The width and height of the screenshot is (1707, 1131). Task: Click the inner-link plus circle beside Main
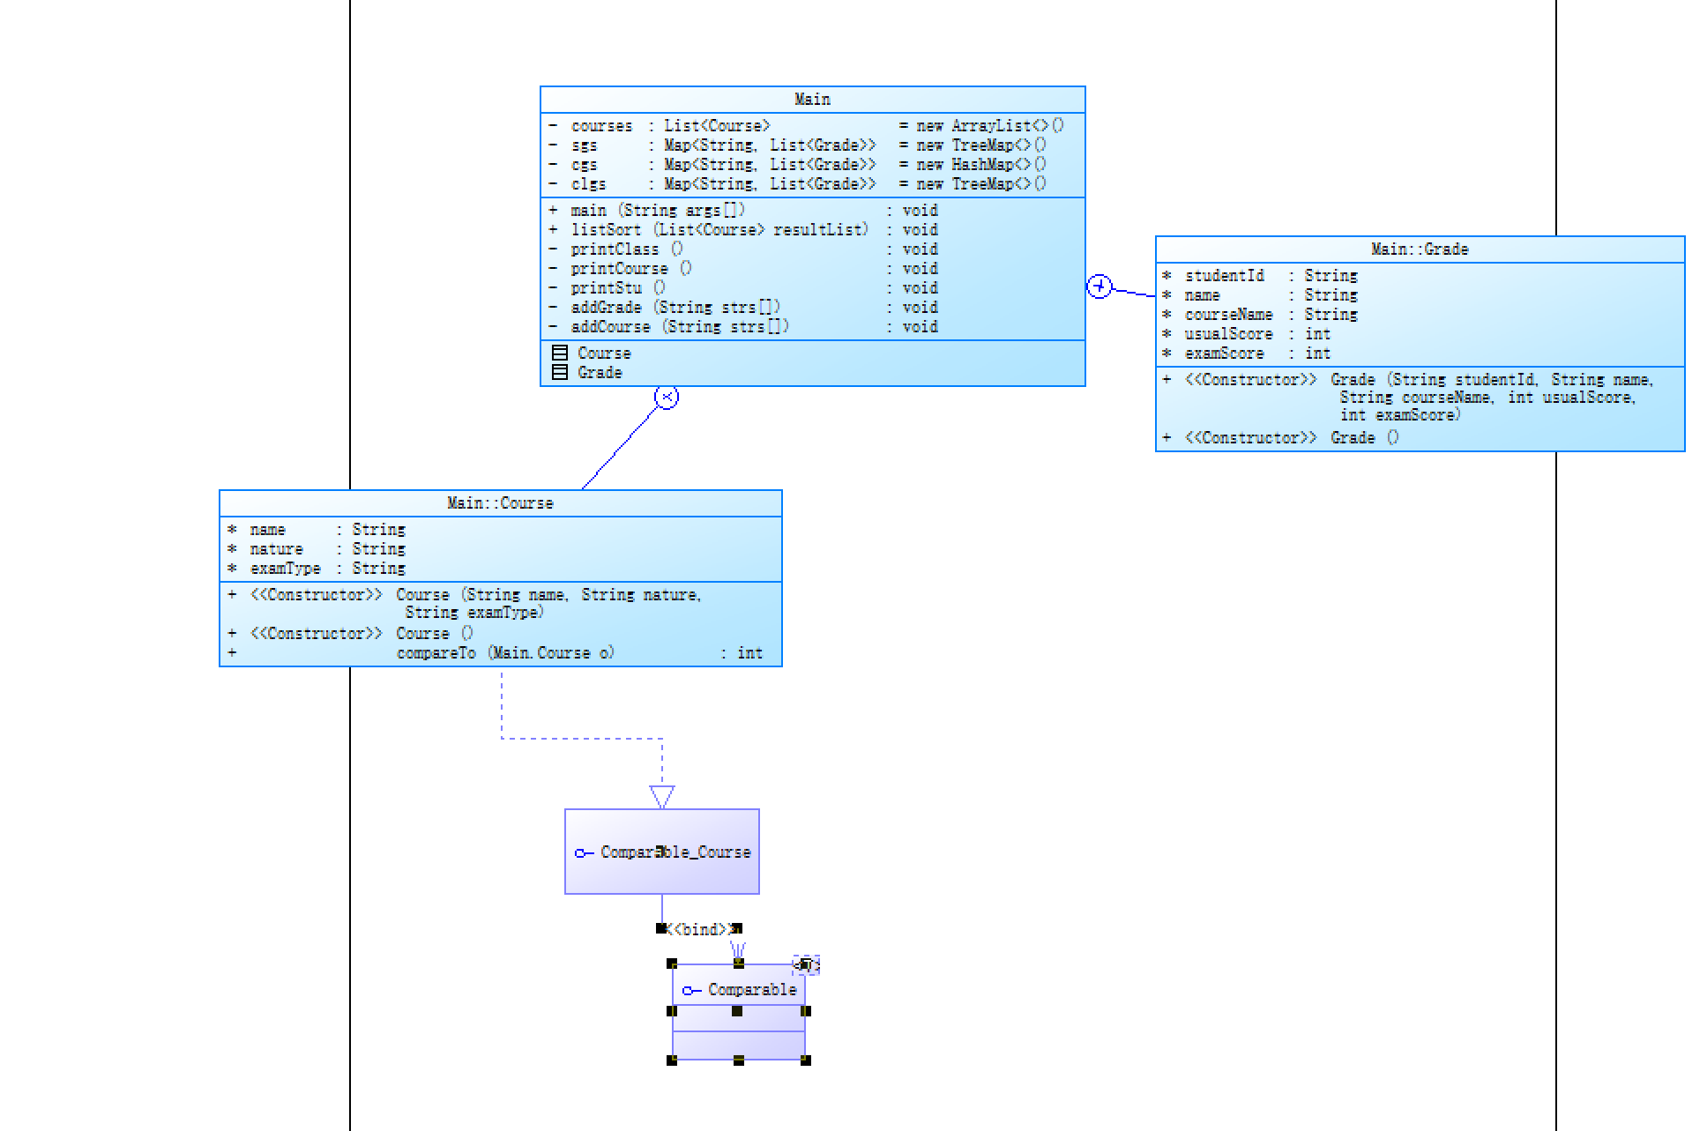click(x=1099, y=286)
